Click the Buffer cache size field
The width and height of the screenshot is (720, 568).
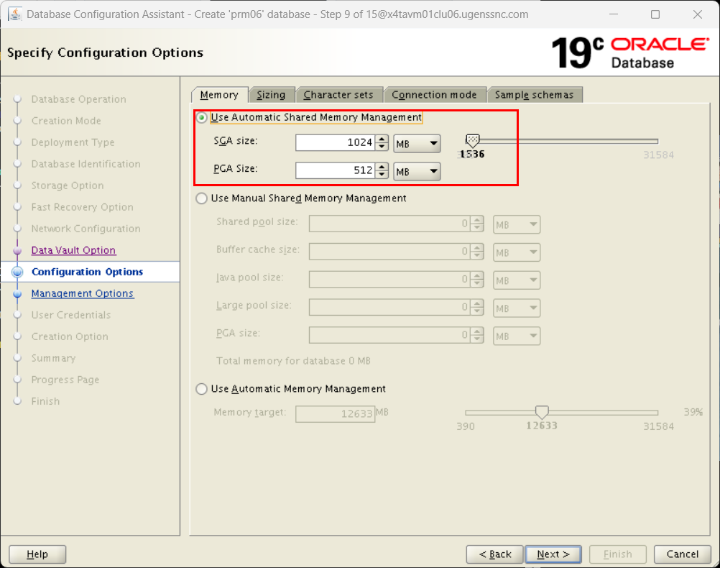coord(389,252)
